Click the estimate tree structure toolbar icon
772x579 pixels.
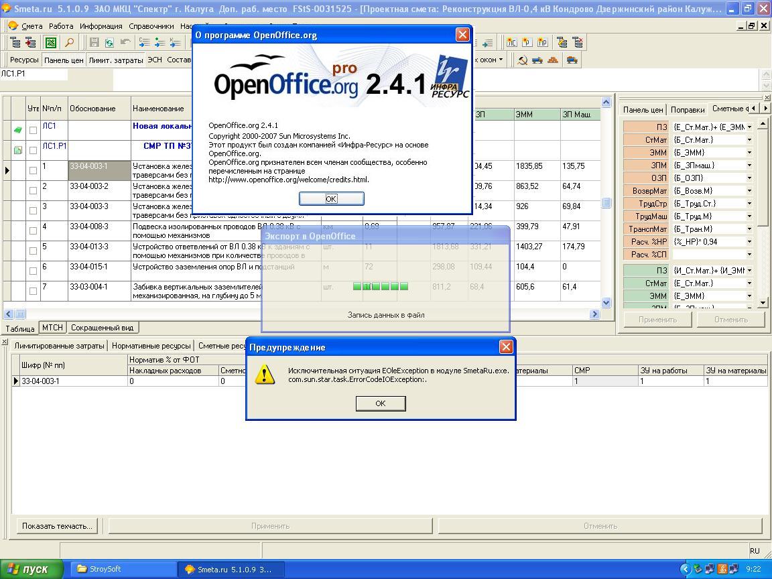15,43
